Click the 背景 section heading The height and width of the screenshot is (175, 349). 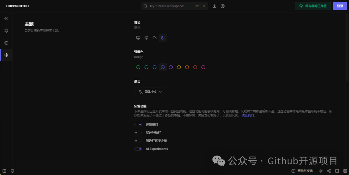tap(137, 23)
